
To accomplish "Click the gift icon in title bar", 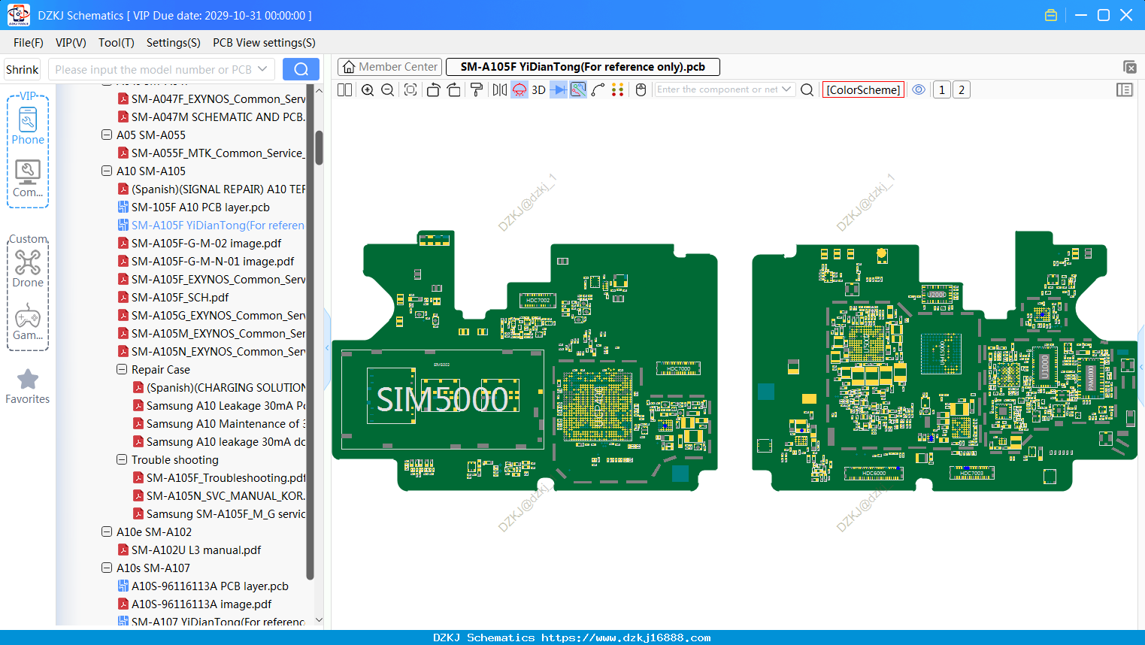I will pos(1051,15).
